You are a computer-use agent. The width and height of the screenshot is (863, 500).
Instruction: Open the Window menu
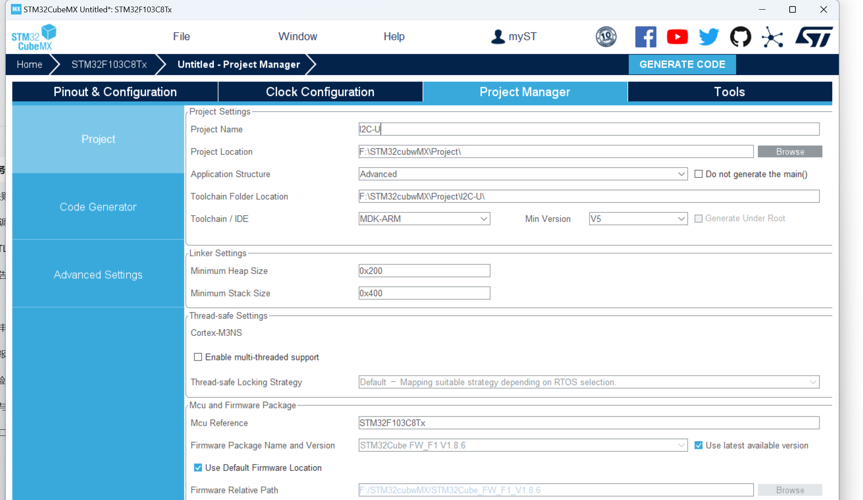pyautogui.click(x=298, y=36)
